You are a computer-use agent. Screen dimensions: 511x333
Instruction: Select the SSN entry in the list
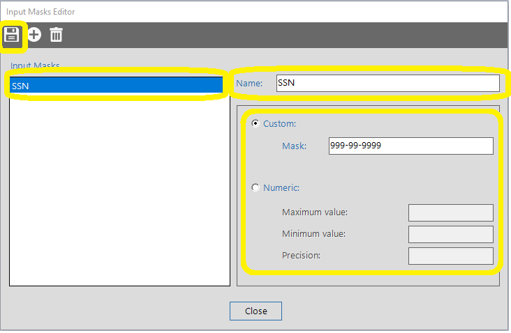117,86
